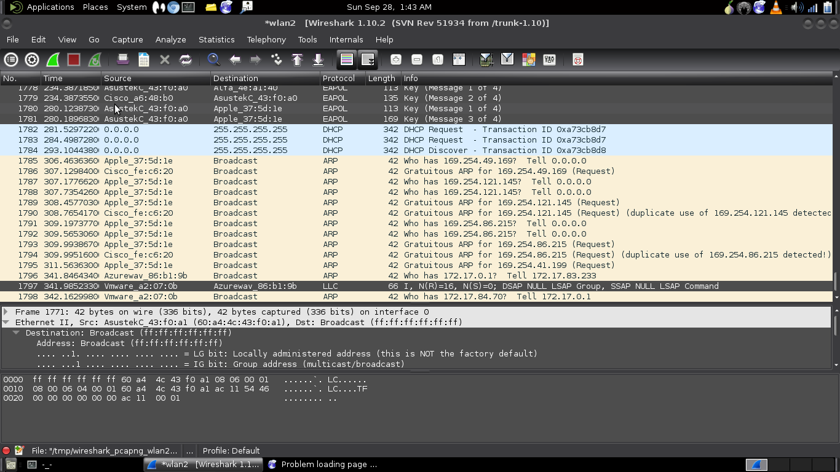Edit capture filters icon
Image resolution: width=840 pixels, height=472 pixels.
pyautogui.click(x=486, y=60)
